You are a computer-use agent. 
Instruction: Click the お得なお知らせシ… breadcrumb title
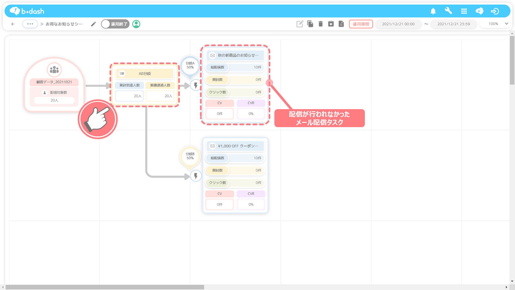point(64,24)
